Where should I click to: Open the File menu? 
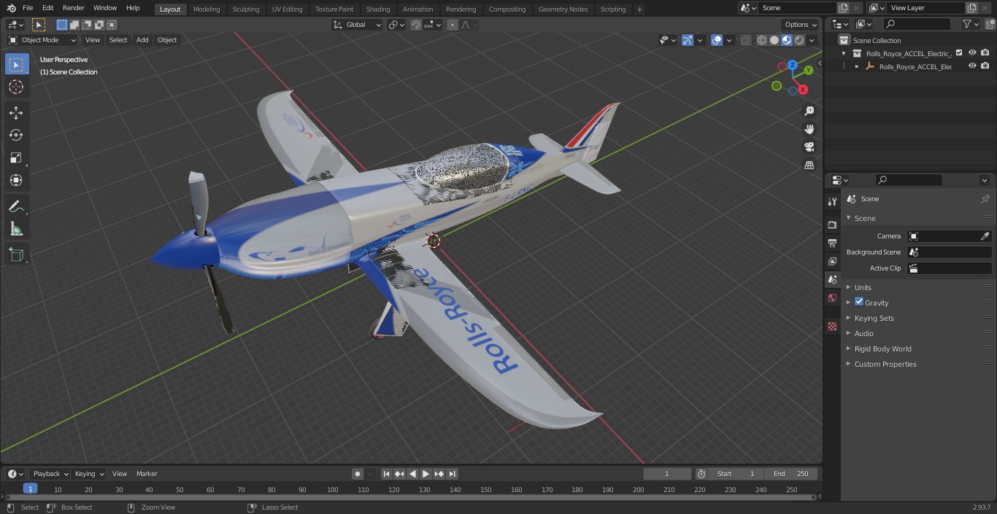(x=27, y=8)
